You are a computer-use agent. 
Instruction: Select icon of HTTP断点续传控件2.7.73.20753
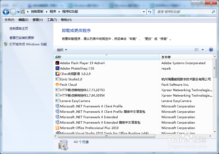coord(58,90)
